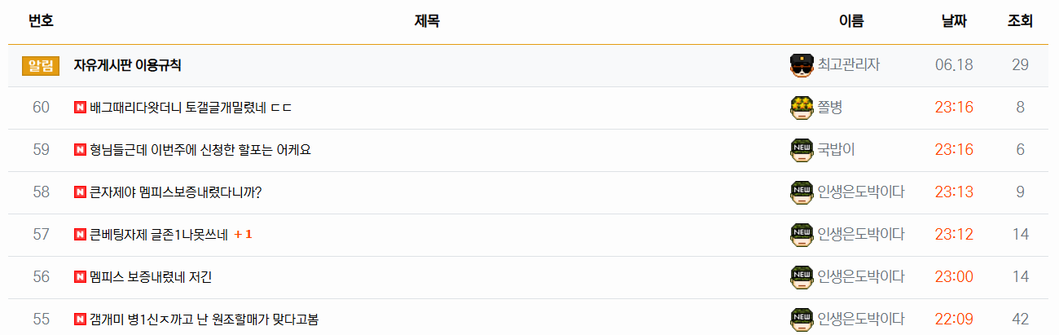Viewport: 1059px width, 335px height.
Task: Open post 큰자제야 멤피스보증내렸다니까?
Action: pos(175,192)
